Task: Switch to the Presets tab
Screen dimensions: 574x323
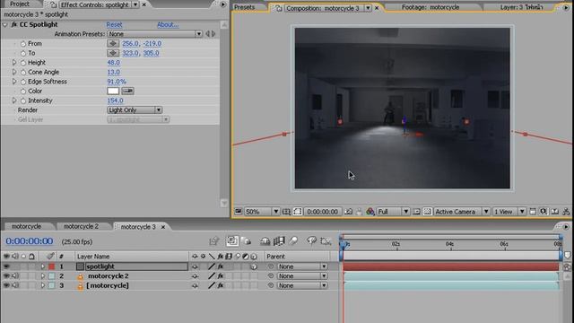Action: [245, 7]
